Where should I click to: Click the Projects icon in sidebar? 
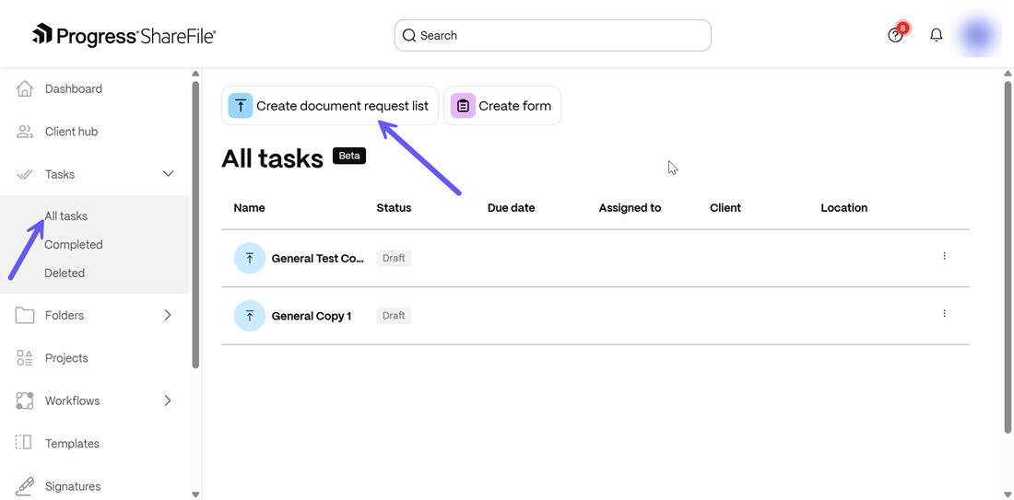25,358
